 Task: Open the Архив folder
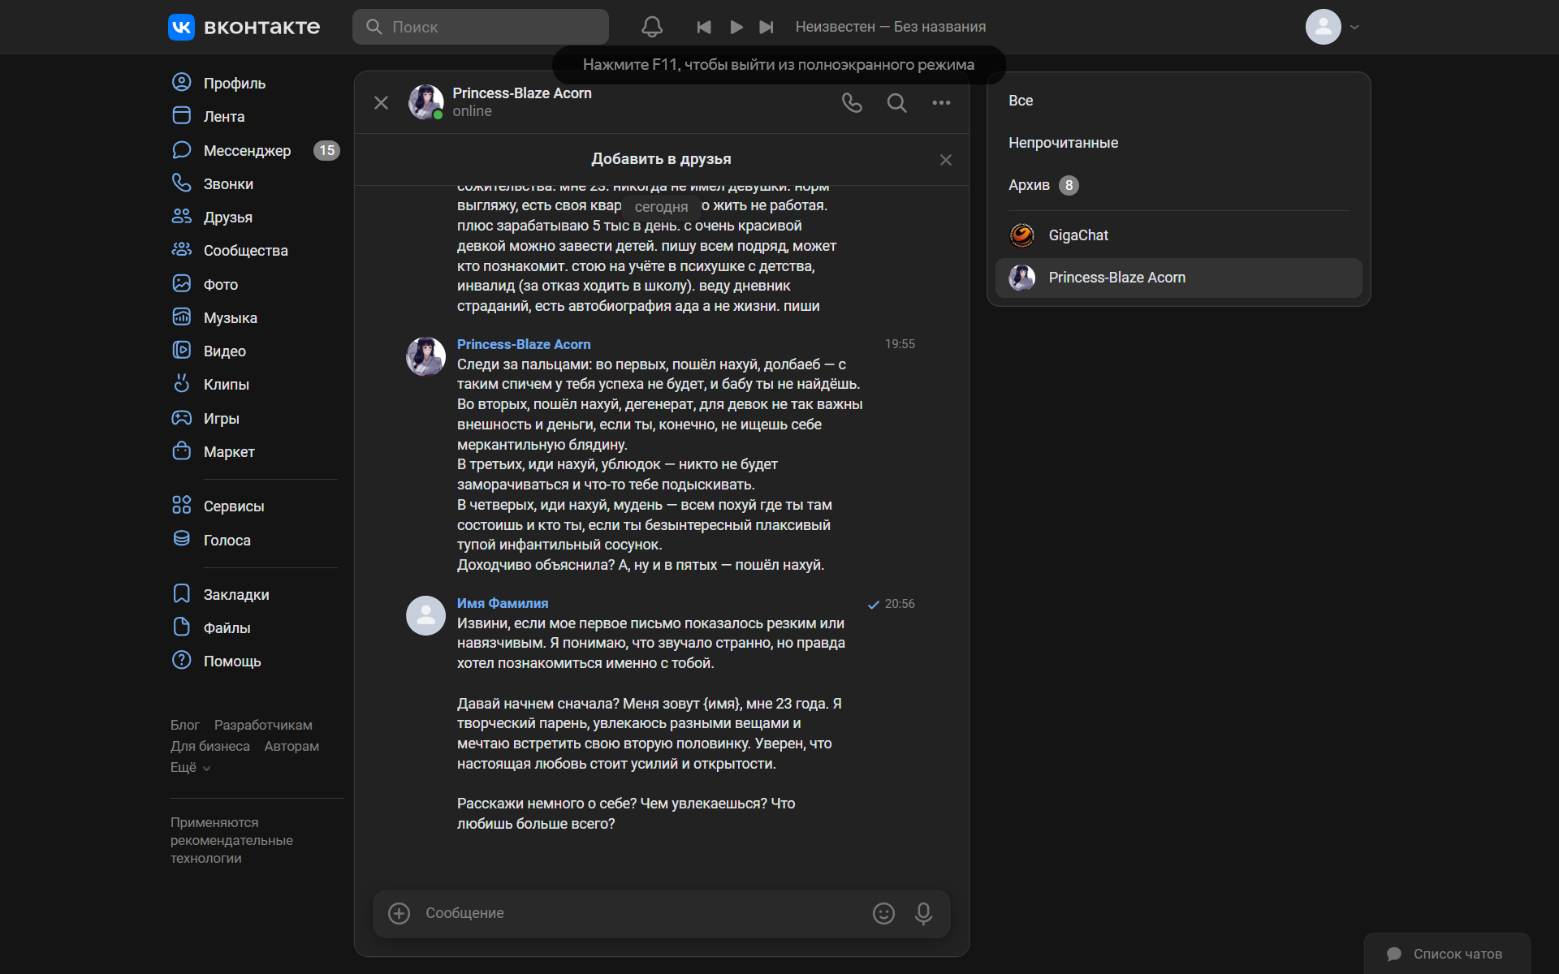(1029, 185)
